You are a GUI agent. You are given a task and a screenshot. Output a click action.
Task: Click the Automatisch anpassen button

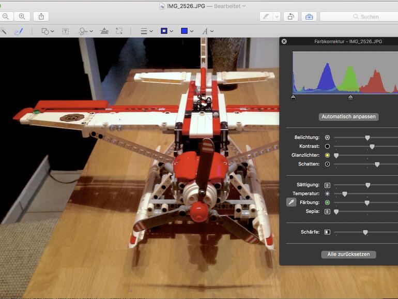pos(348,117)
